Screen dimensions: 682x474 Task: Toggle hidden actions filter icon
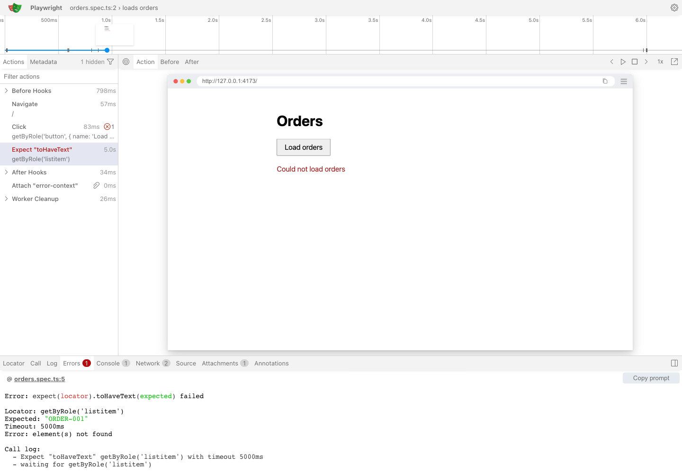pyautogui.click(x=110, y=62)
